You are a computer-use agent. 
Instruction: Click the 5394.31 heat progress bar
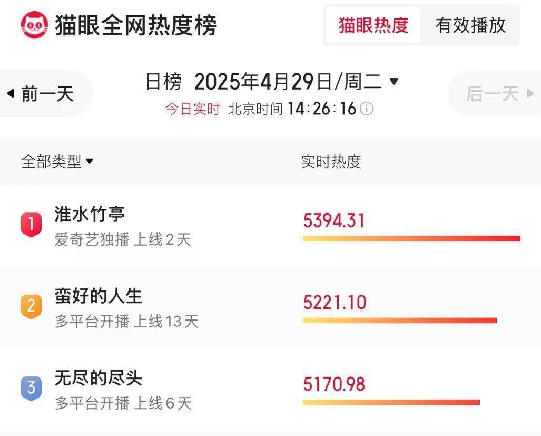(x=411, y=238)
